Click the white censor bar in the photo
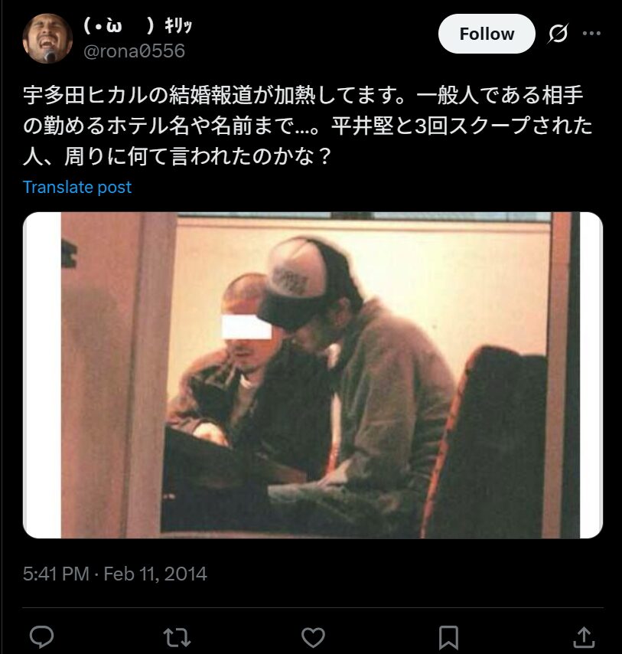This screenshot has height=654, width=622. click(x=246, y=326)
